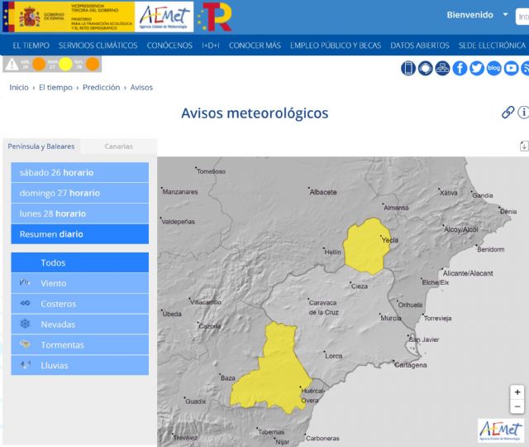Screen dimensions: 529x447
Task: Open the SEDE ELECTRÓNICA menu
Action: (492, 46)
